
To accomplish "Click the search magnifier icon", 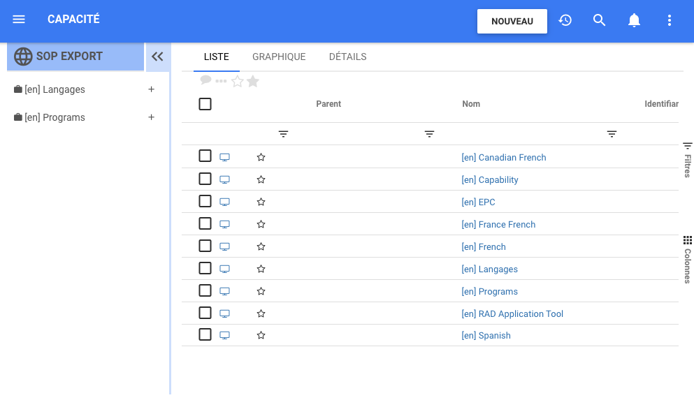I will coord(599,20).
